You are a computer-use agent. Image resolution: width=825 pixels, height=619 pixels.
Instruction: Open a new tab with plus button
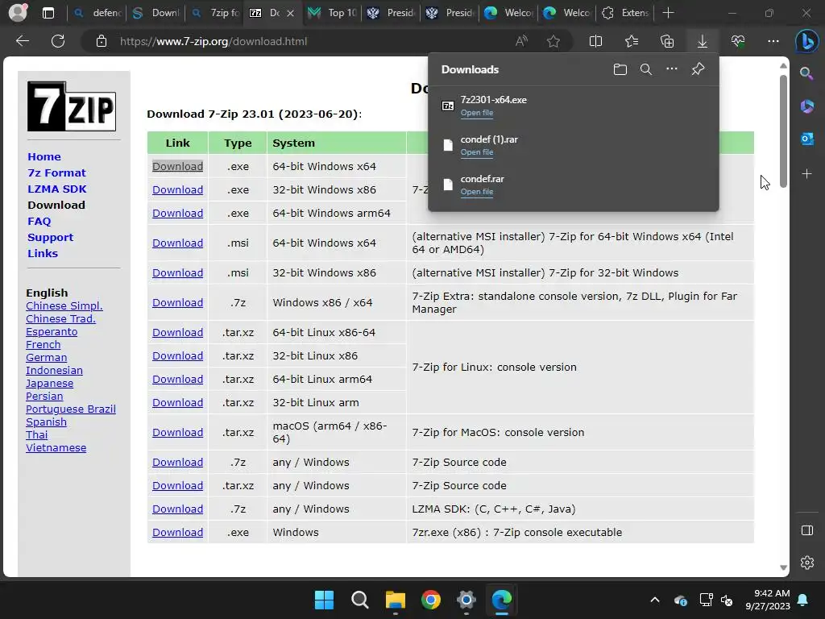point(668,13)
